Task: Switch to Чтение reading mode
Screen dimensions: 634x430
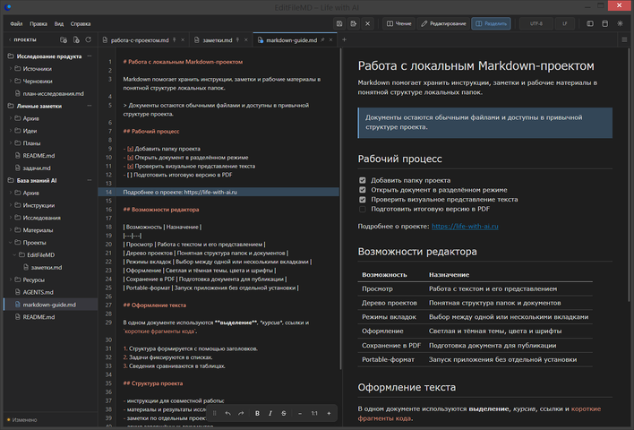Action: 399,23
